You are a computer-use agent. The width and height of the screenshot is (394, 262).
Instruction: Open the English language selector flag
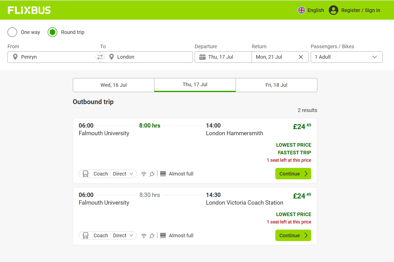tap(301, 10)
